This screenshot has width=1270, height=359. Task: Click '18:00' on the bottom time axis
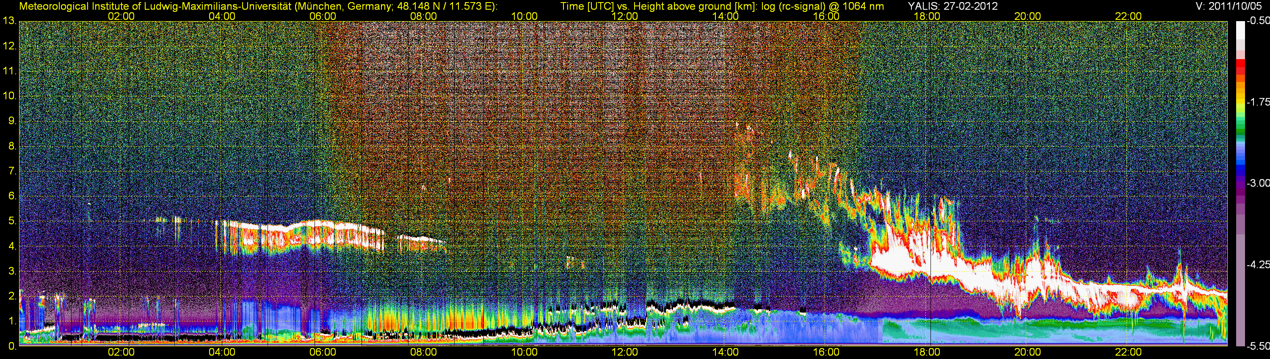tap(927, 353)
